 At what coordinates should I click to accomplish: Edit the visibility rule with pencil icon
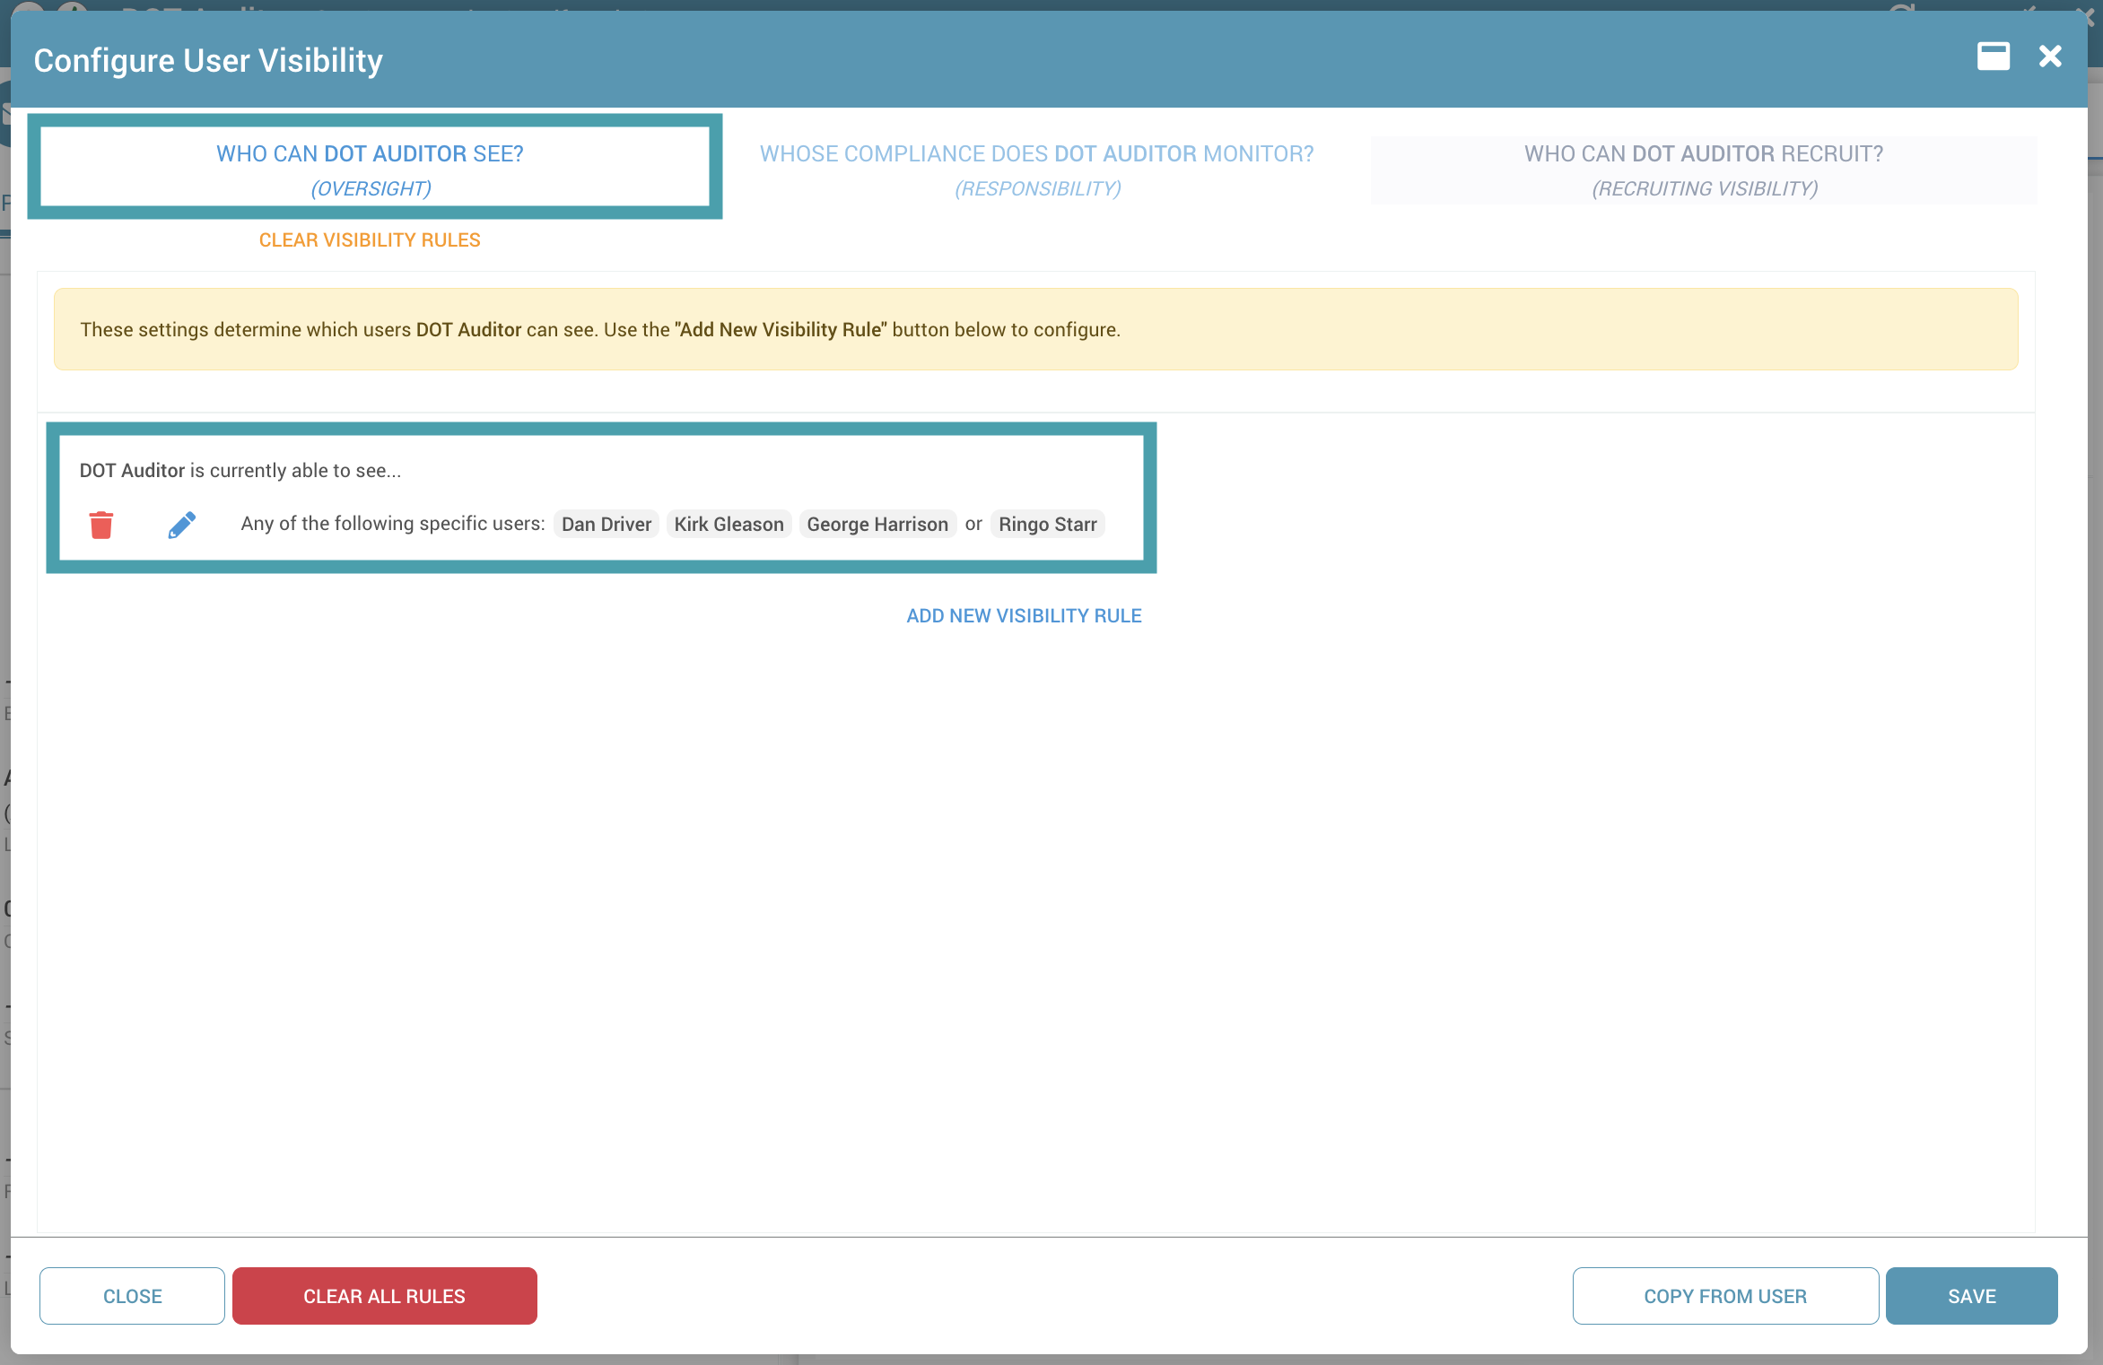pyautogui.click(x=181, y=525)
